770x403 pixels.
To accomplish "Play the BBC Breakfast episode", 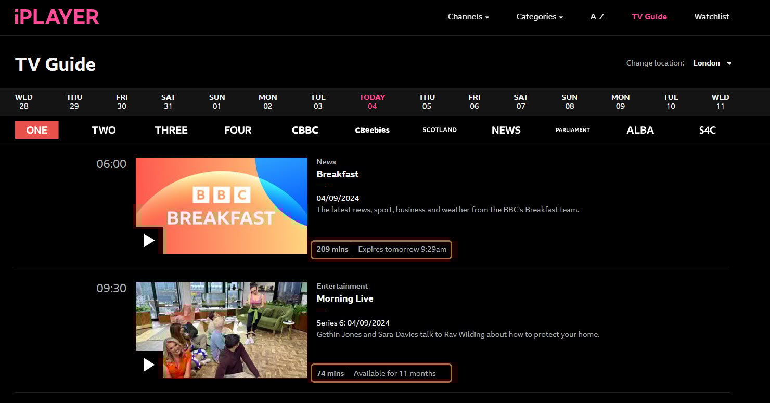I will (x=149, y=240).
